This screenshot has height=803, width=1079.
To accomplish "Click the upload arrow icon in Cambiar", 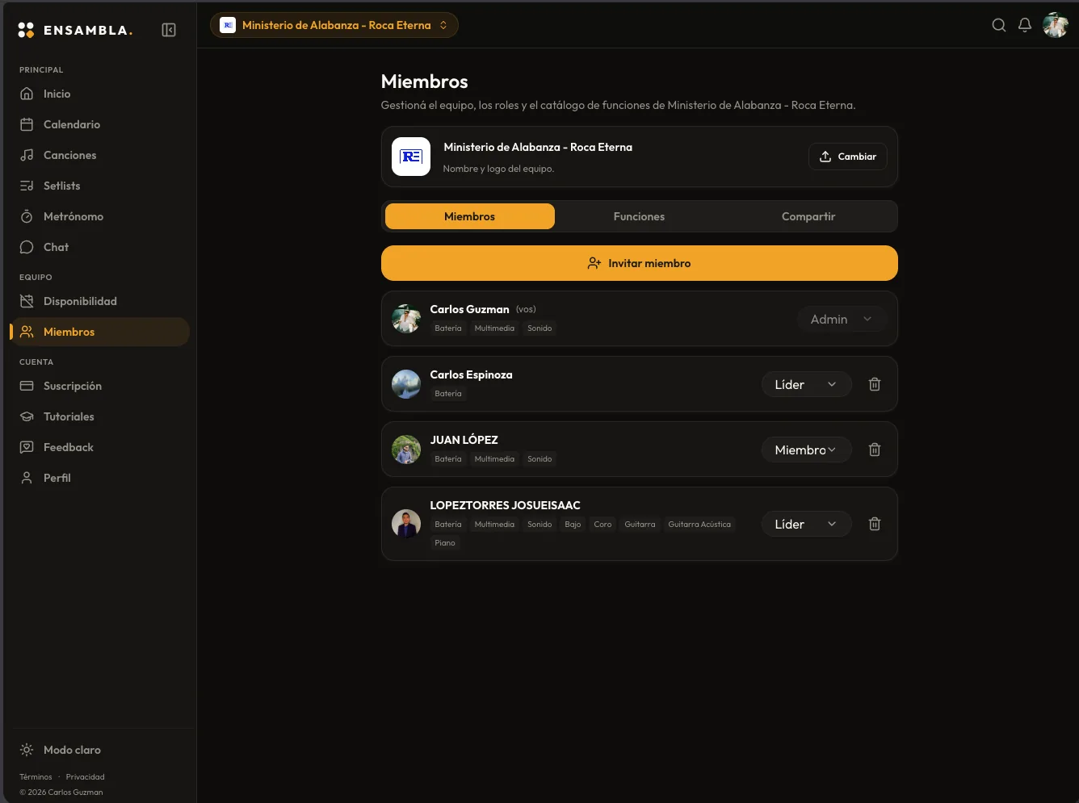I will point(825,157).
